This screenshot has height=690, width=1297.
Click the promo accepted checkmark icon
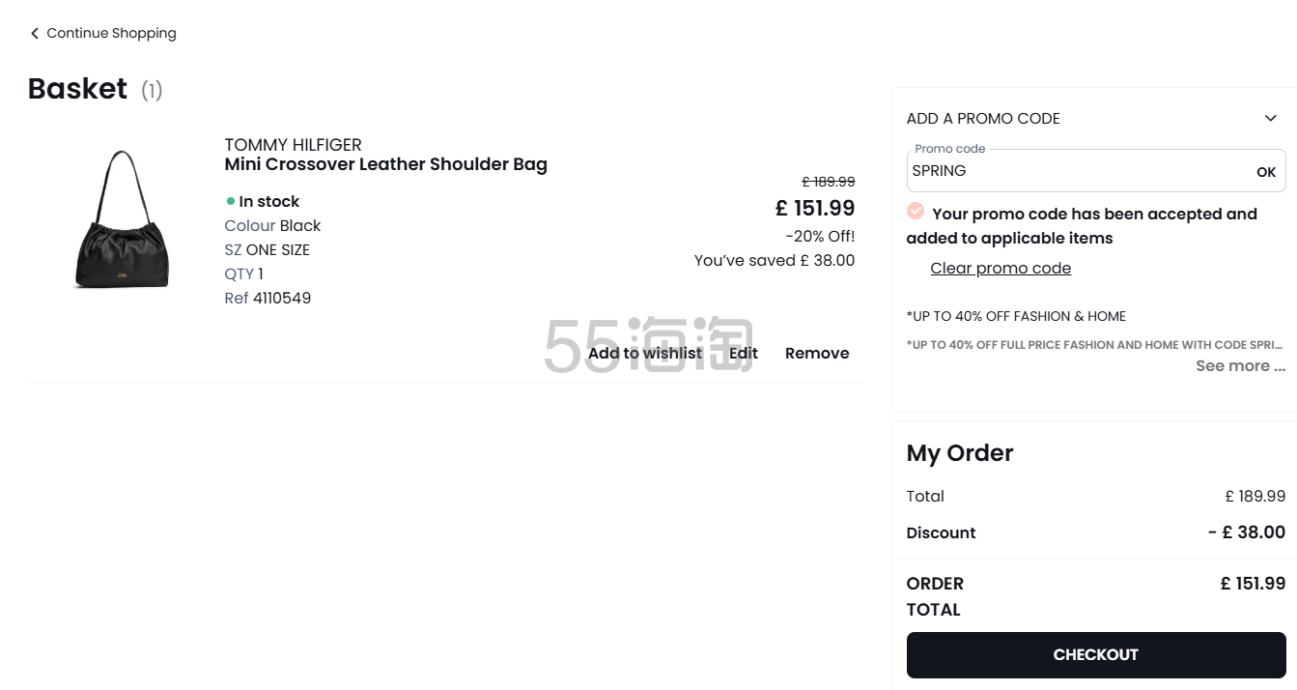[x=916, y=212]
